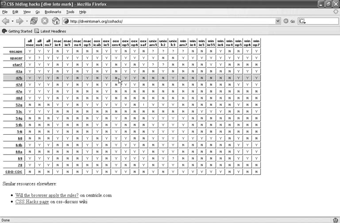340x223 pixels.
Task: Open the spacer hack link
Action: [16, 58]
